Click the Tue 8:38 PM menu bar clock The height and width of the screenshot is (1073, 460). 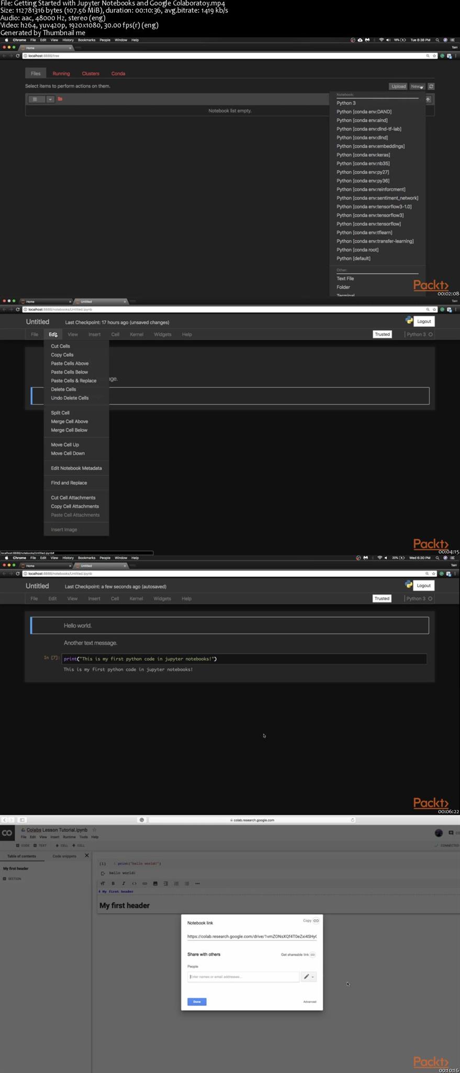tap(420, 40)
